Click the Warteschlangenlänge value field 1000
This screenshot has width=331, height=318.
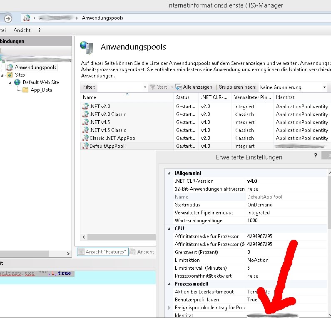287,221
